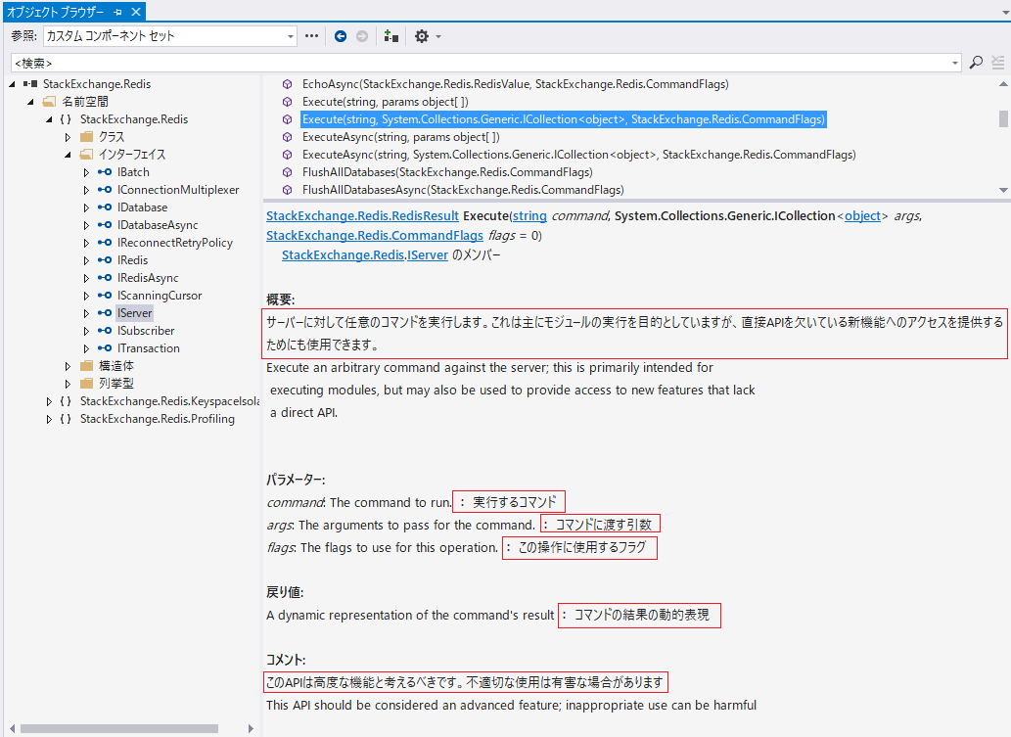Select the 列挙型 folder
Screen dimensions: 1011x737
coord(116,383)
